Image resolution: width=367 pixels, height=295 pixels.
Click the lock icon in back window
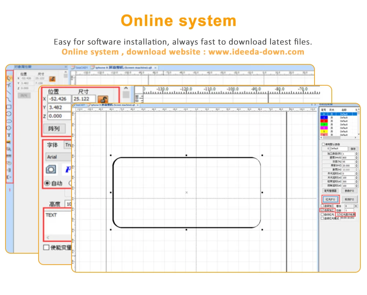click(x=52, y=79)
